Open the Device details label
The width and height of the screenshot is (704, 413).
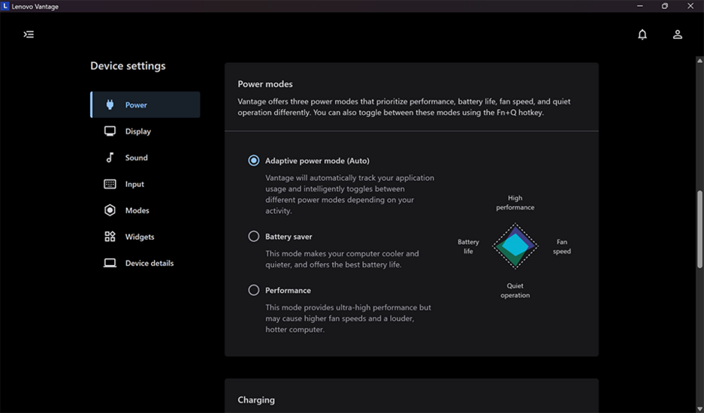150,264
